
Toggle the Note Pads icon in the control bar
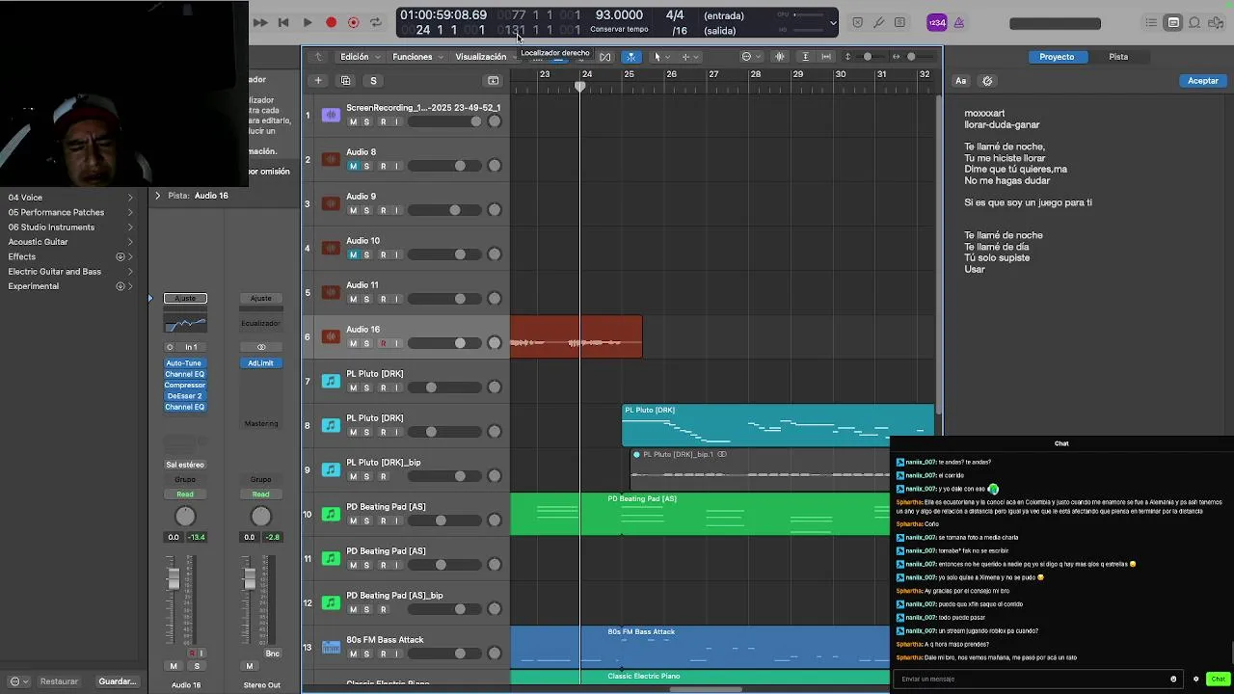click(1173, 22)
